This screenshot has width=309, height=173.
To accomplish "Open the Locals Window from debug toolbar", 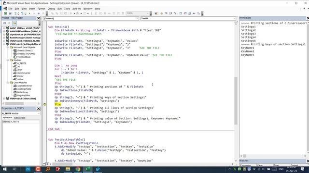I will pos(181,13).
